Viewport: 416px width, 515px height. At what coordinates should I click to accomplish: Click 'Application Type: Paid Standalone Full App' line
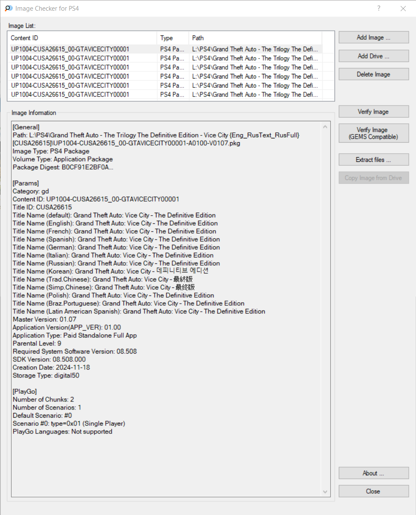point(75,335)
